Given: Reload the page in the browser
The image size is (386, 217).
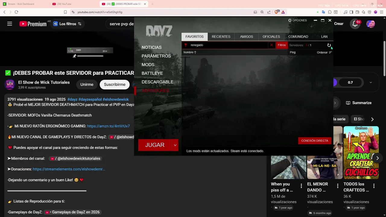Looking at the screenshot, I should click(x=16, y=12).
